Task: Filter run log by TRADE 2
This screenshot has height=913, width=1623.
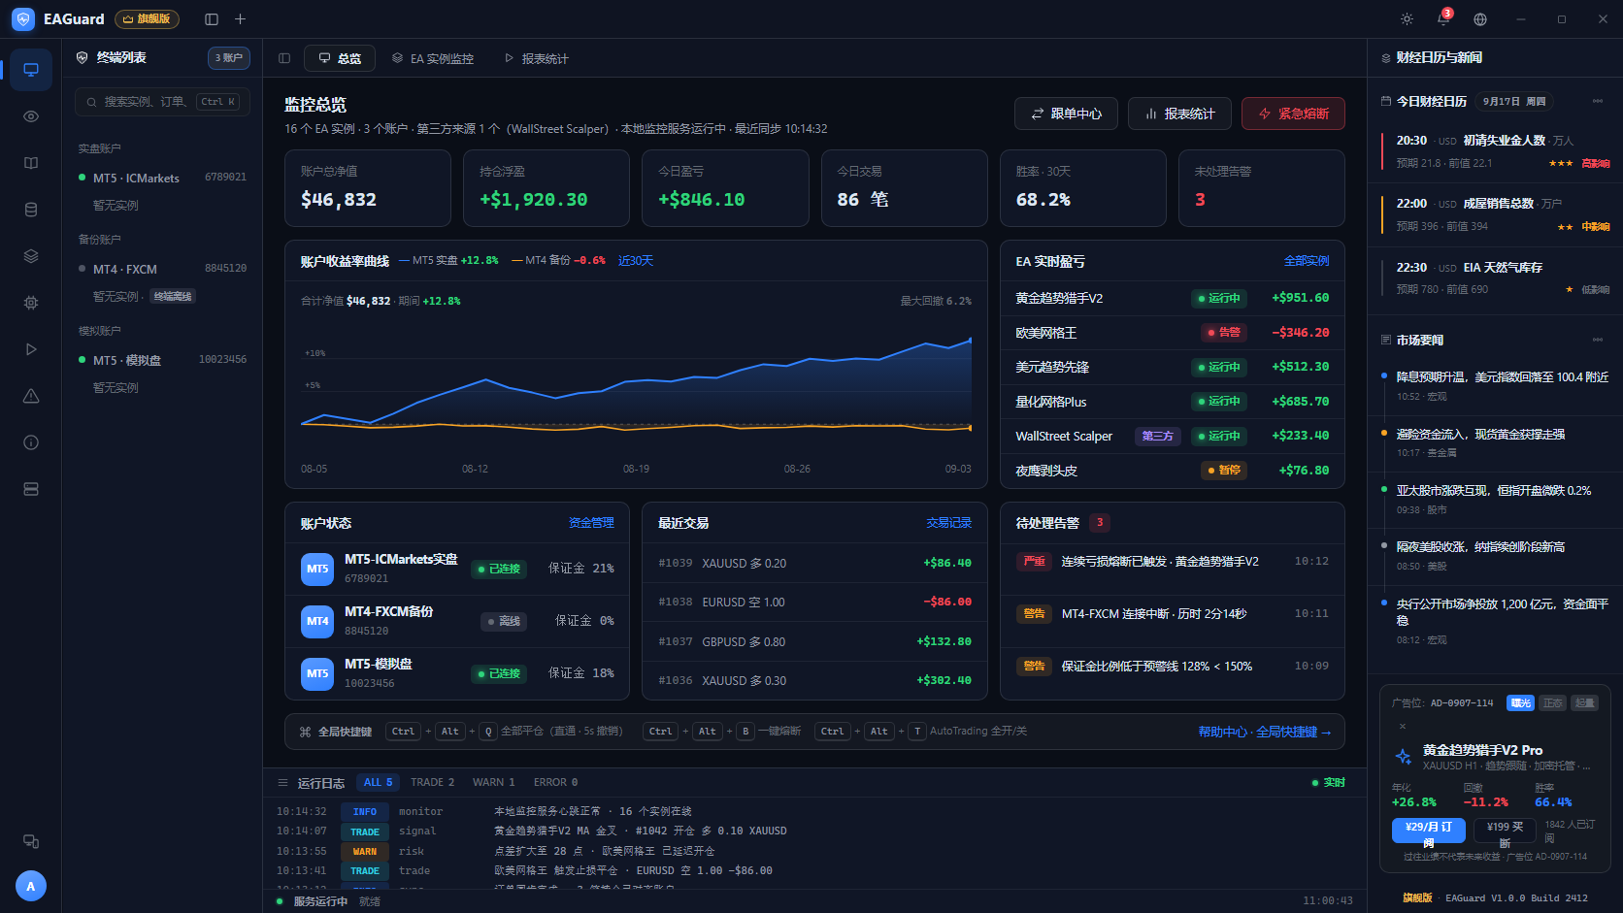Action: point(432,782)
